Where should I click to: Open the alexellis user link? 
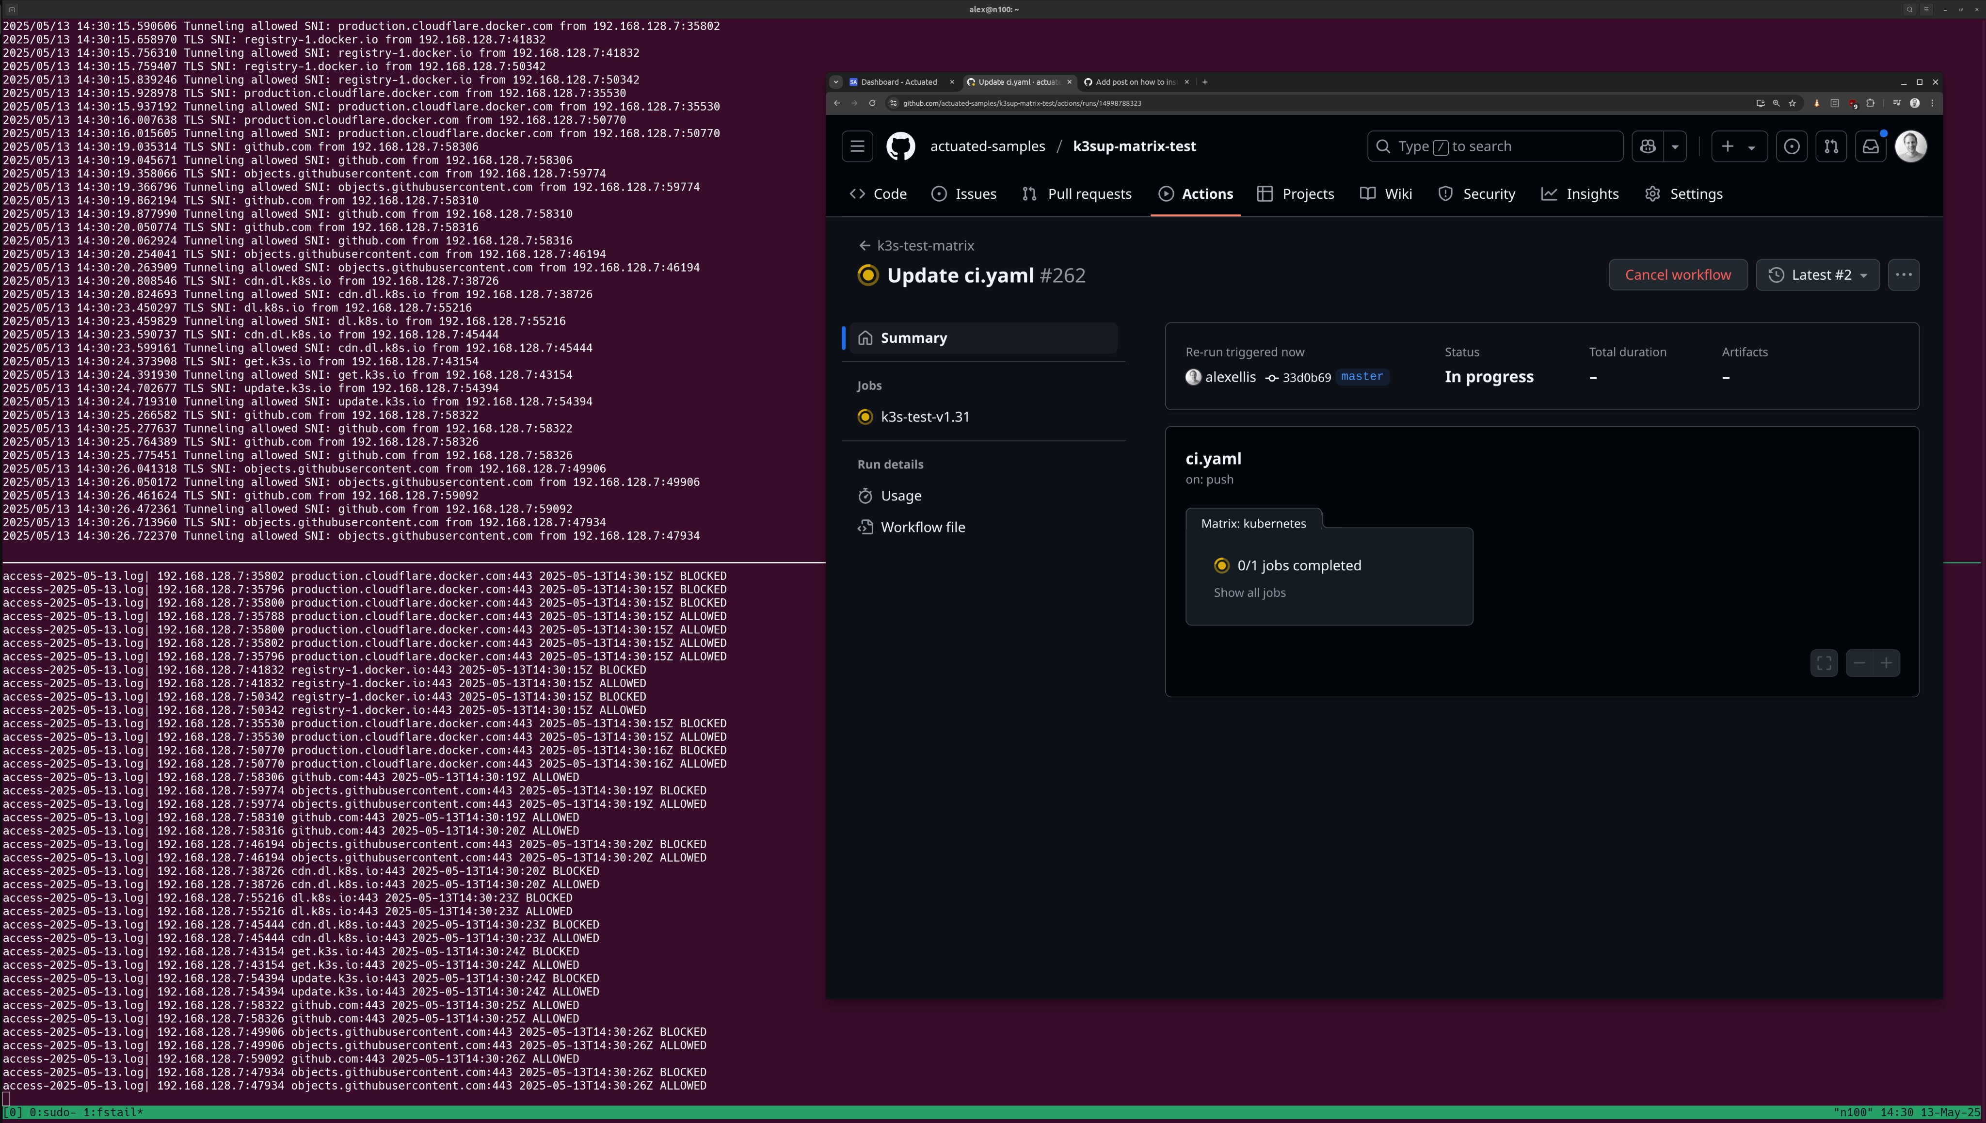tap(1230, 377)
